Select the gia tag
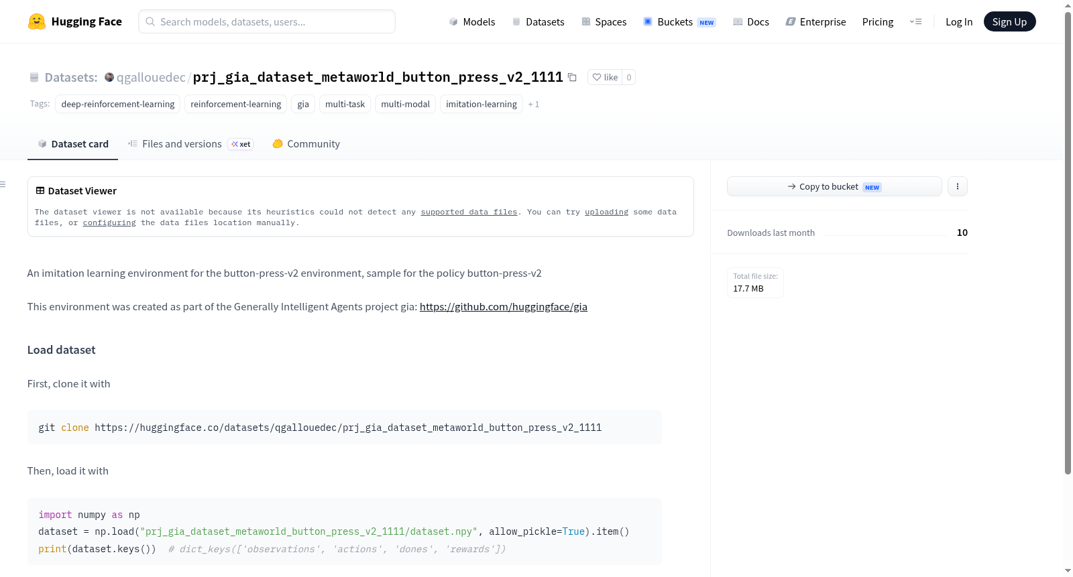Screen dimensions: 1073x577 (303, 104)
